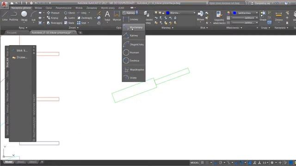Toggle polar tracking in status bar
Image resolution: width=296 pixels, height=166 pixels.
(220, 162)
